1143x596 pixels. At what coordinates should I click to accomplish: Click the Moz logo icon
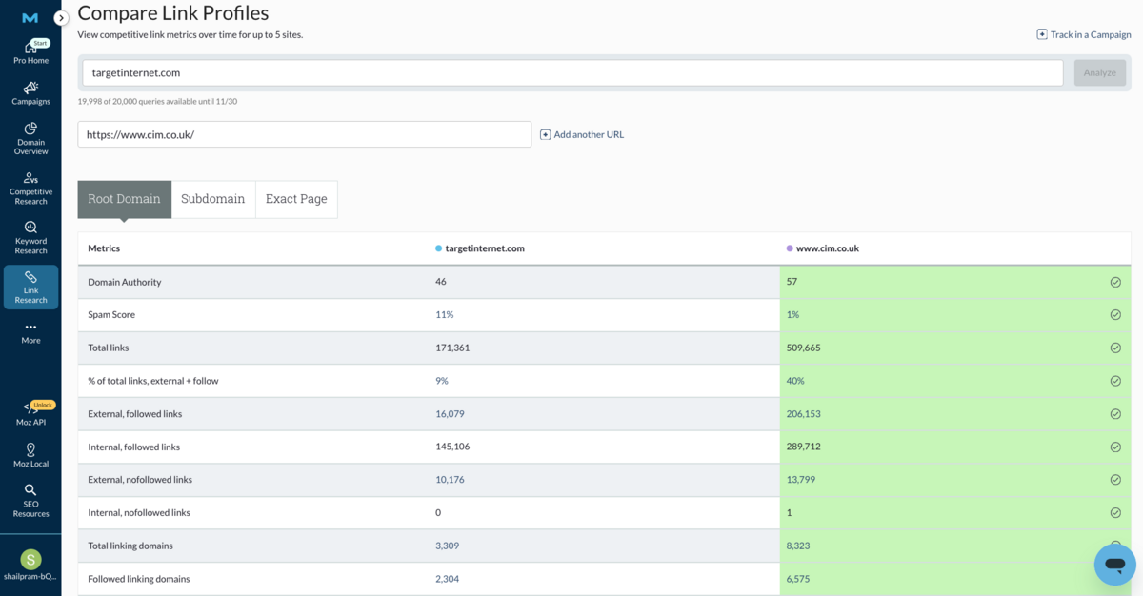(x=30, y=18)
